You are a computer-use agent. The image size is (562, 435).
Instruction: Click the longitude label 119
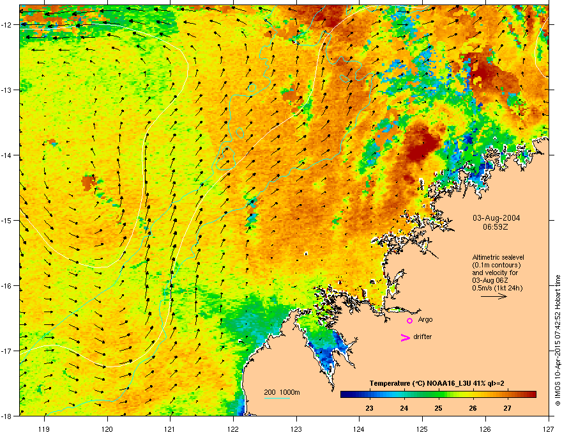[45, 429]
